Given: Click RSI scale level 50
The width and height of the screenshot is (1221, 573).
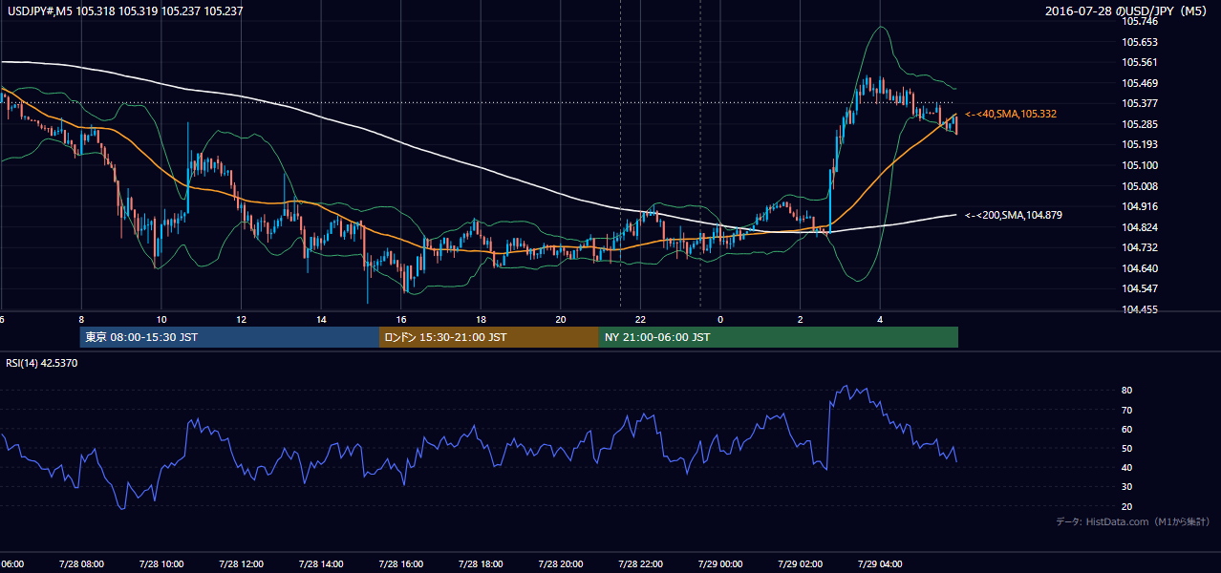Looking at the screenshot, I should click(1127, 448).
